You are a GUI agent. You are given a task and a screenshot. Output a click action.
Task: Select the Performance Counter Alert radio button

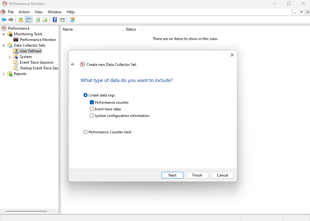tap(85, 132)
